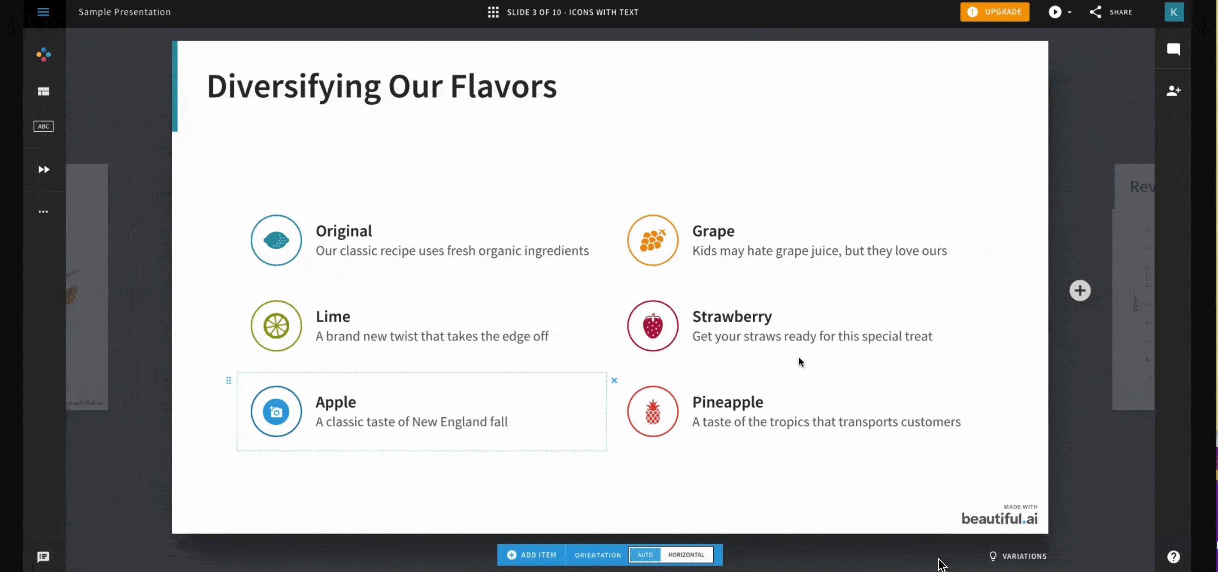
Task: Click the VARIATIONS toggle button
Action: pyautogui.click(x=1018, y=556)
